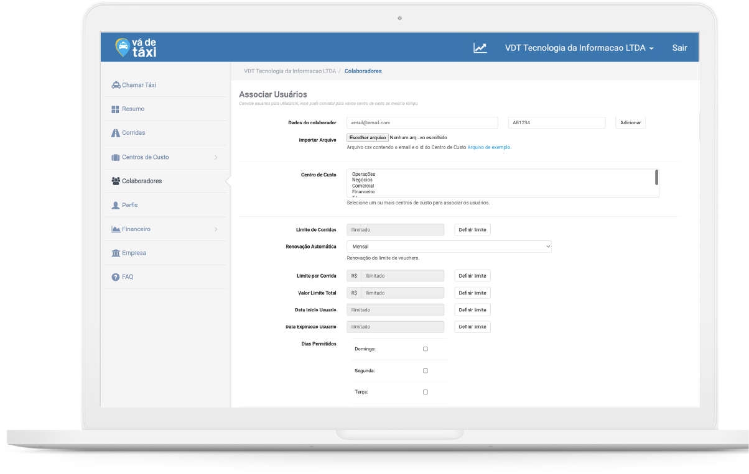Click the VDT Tecnologia breadcrumb link

pyautogui.click(x=290, y=71)
